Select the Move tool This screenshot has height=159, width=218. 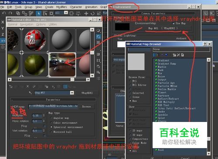[86, 14]
